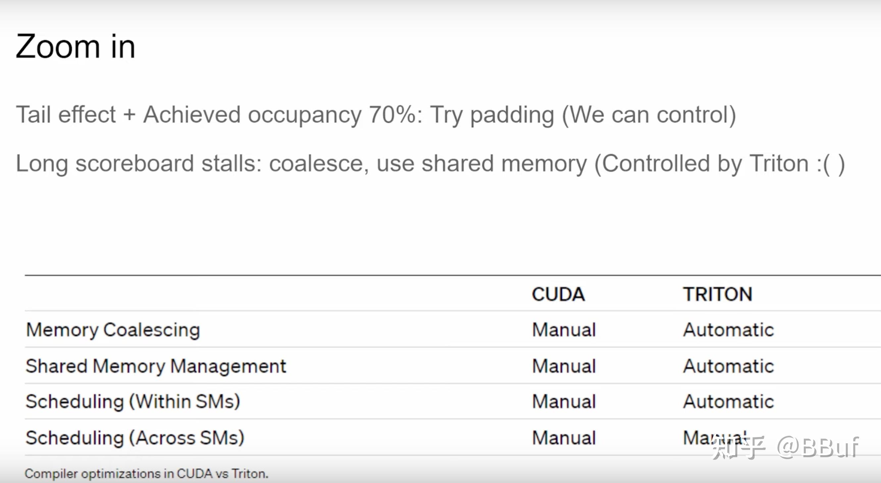
Task: Click Manual in Memory Coalescing row
Action: [564, 330]
